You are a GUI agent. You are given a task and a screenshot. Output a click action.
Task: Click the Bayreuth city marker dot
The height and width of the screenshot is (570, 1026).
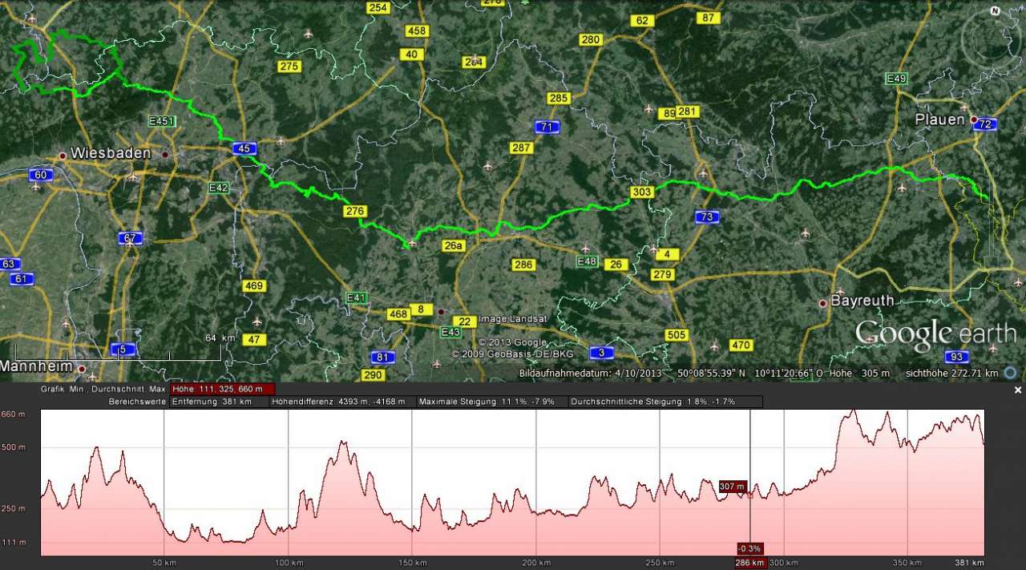click(822, 303)
